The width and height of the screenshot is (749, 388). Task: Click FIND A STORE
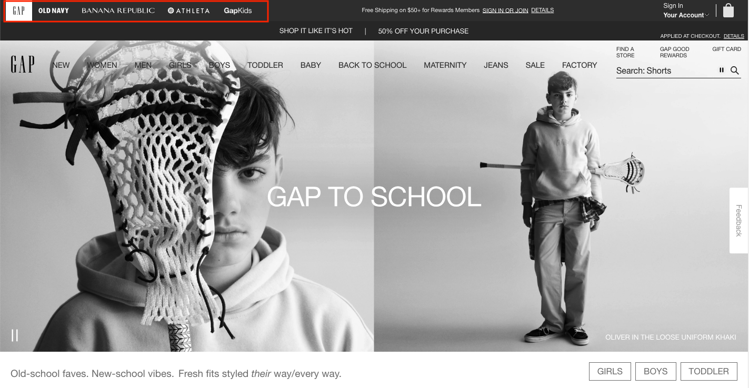pyautogui.click(x=625, y=51)
